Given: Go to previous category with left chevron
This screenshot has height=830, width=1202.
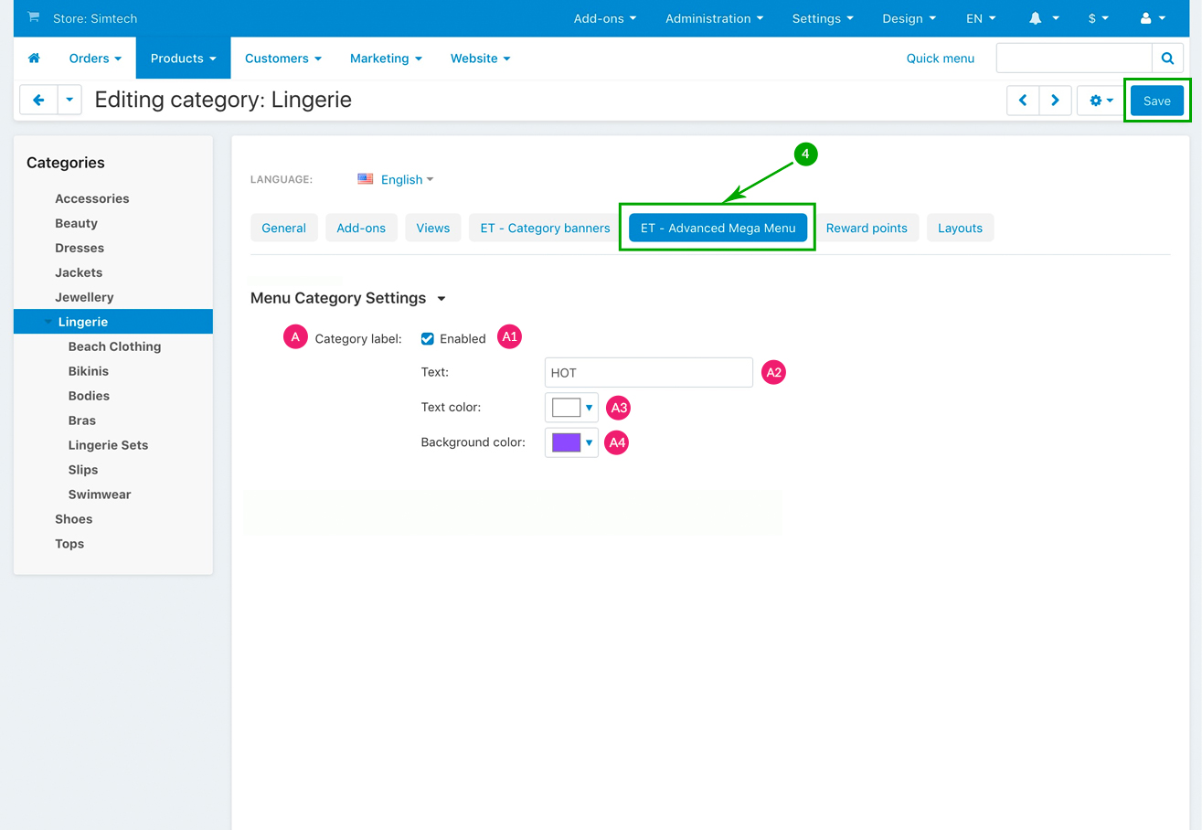Looking at the screenshot, I should tap(1023, 101).
